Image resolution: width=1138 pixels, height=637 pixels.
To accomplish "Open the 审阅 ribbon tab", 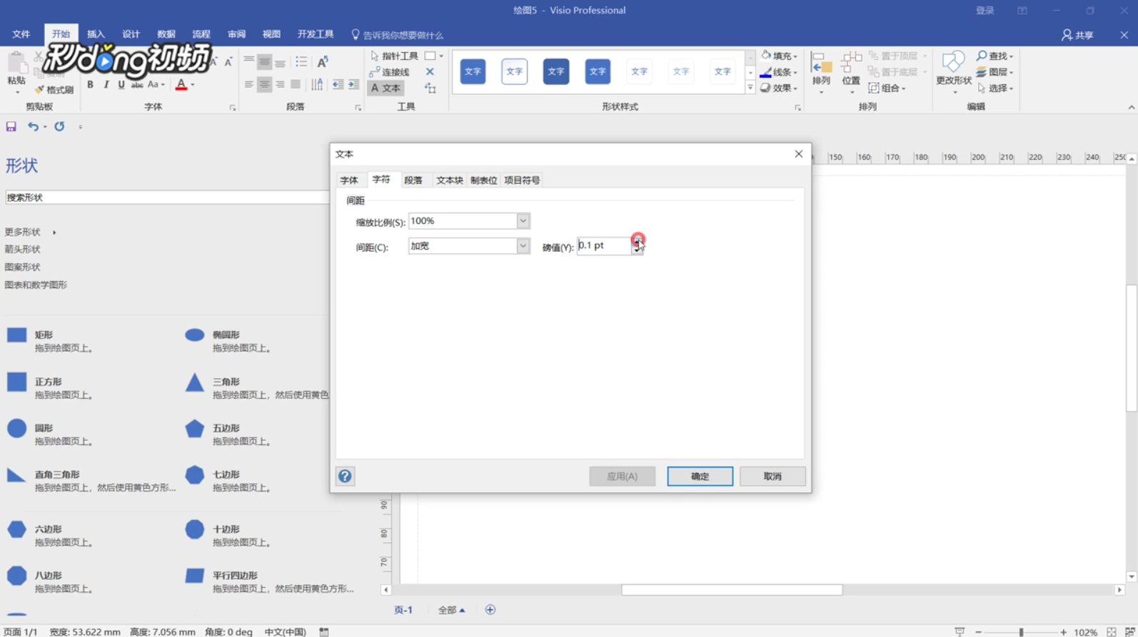I will 236,34.
